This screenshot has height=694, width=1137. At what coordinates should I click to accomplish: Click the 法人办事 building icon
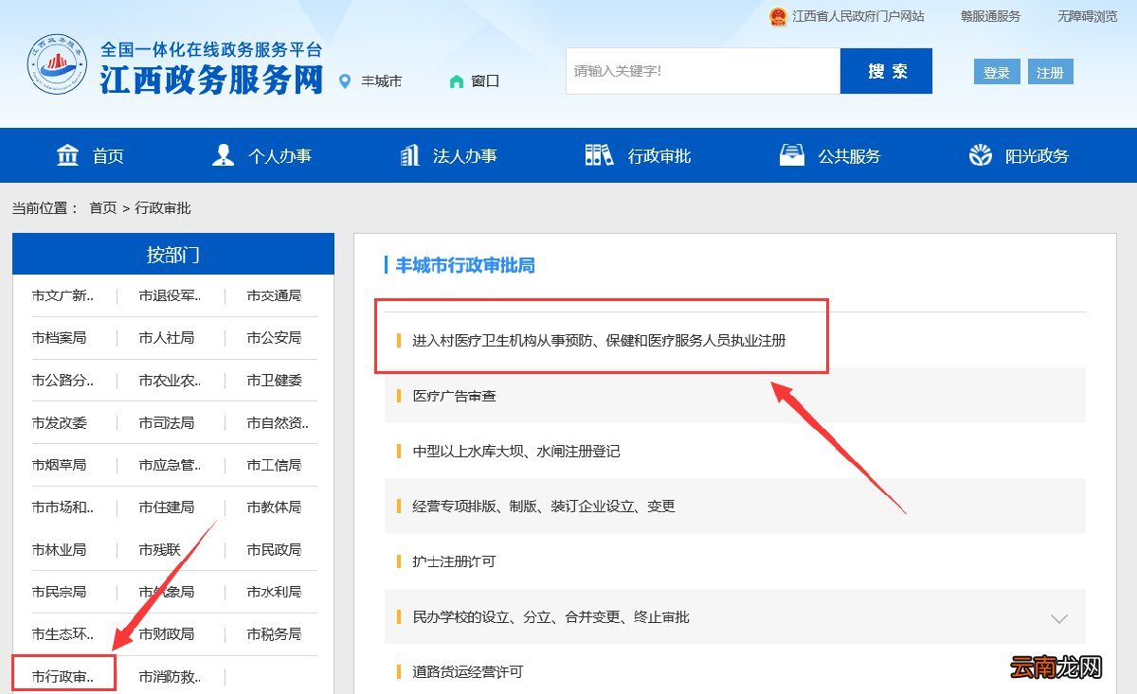[x=409, y=155]
